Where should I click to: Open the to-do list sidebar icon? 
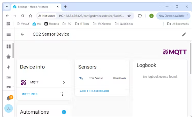(x=9, y=77)
